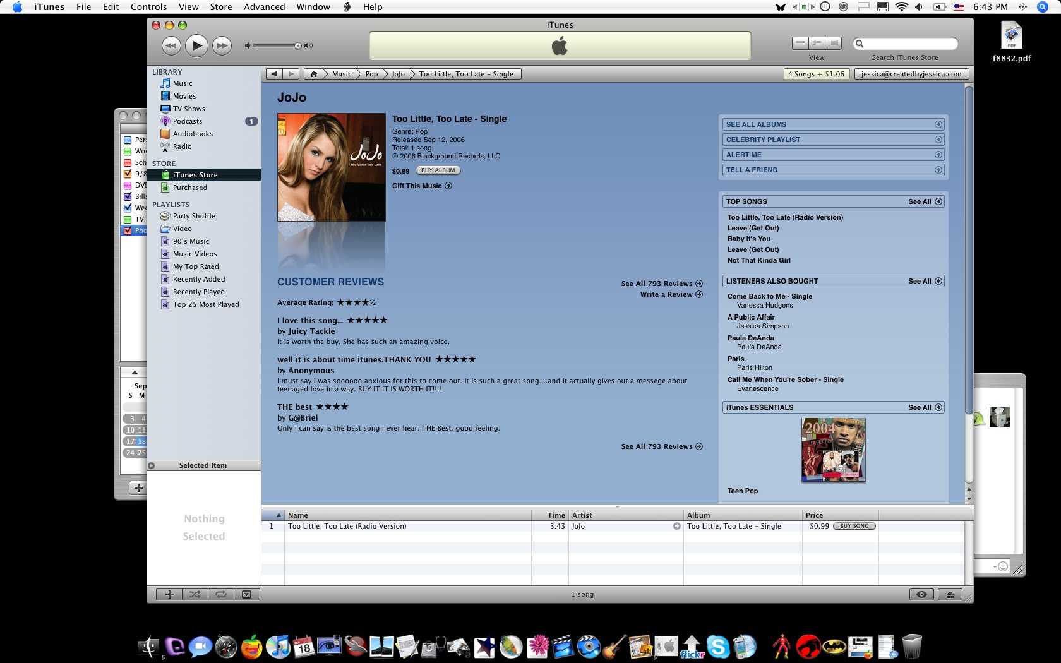The width and height of the screenshot is (1061, 663).
Task: Open the Edit menu in menu bar
Action: tap(111, 7)
